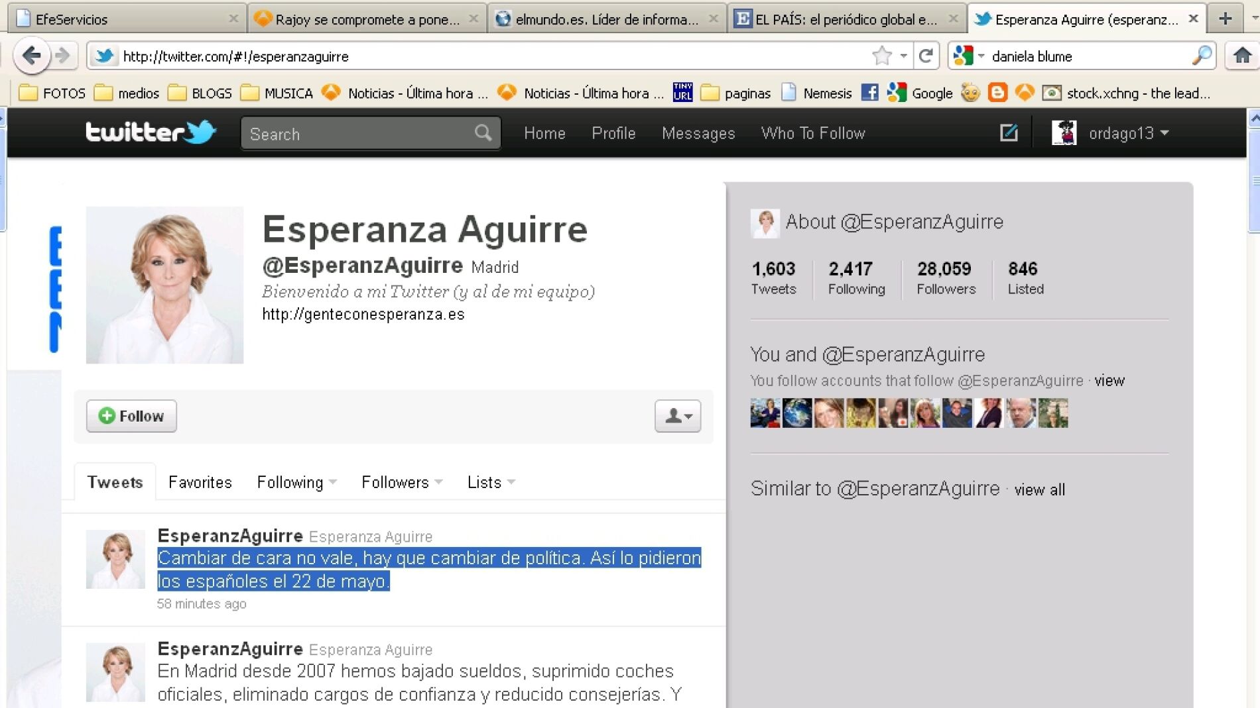
Task: Compose a new tweet icon
Action: 1009,133
